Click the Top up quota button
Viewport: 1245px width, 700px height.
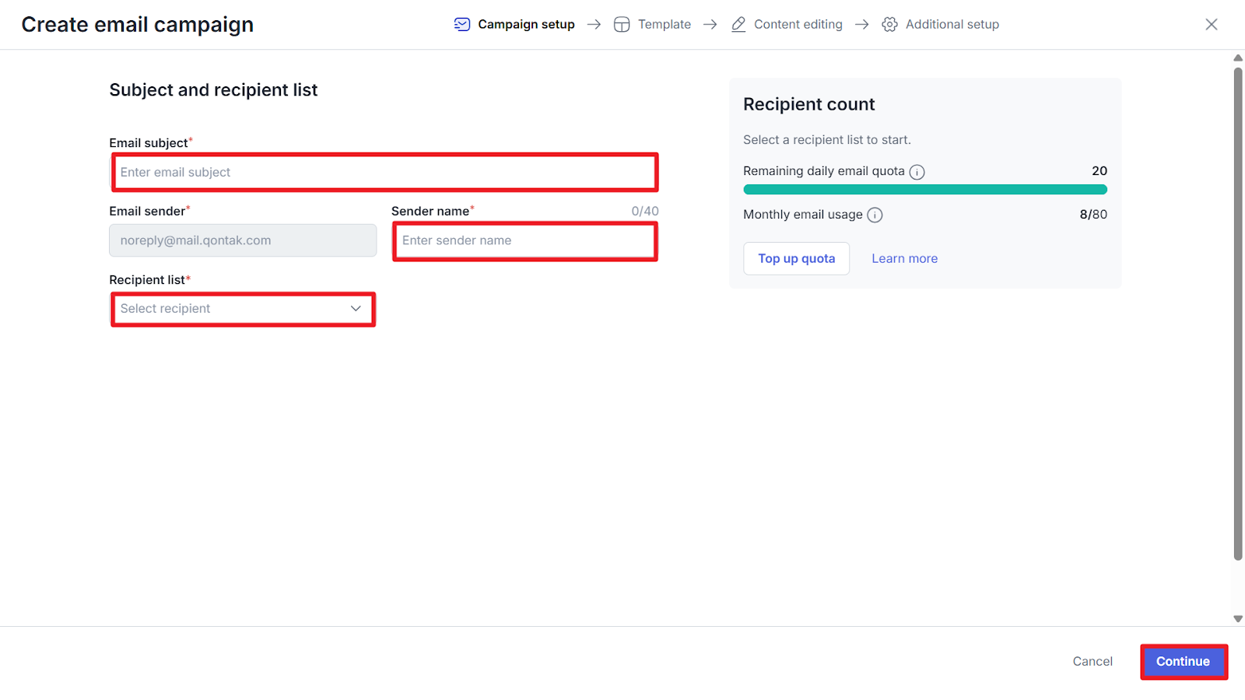[x=796, y=258]
